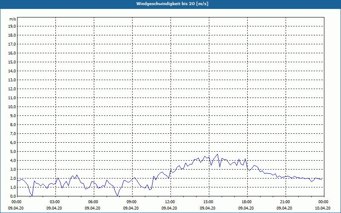
Task: Select the 15,0 y-axis label
Action: point(12,62)
